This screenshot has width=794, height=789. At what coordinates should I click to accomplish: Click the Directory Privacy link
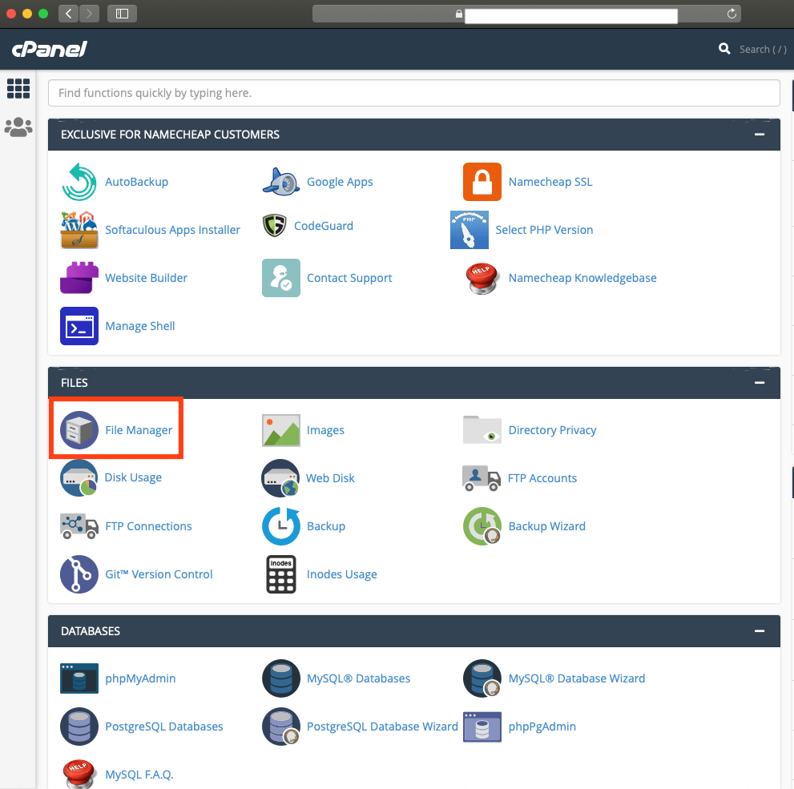coord(552,430)
